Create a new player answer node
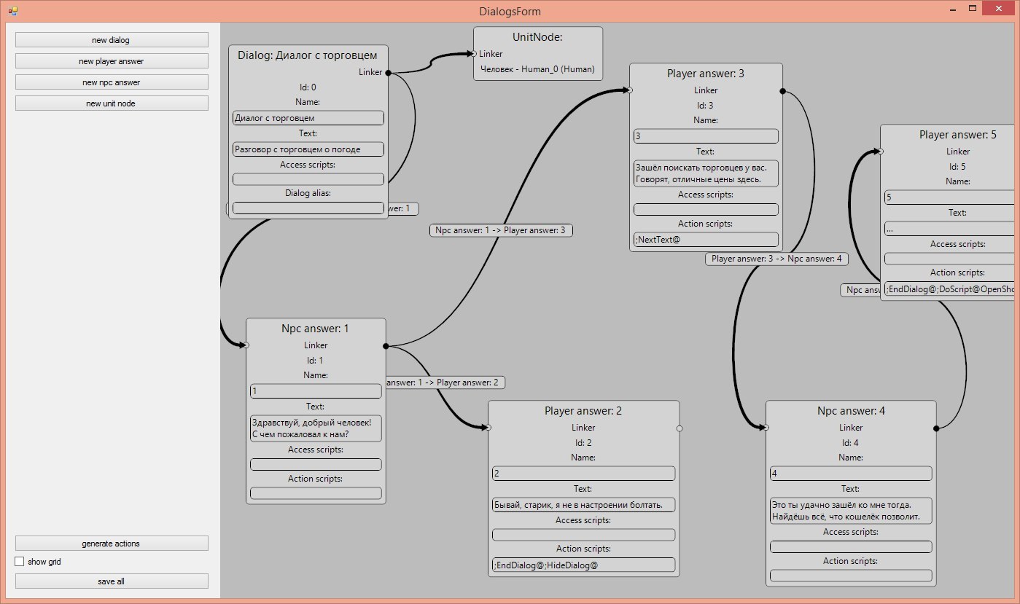The width and height of the screenshot is (1020, 604). 112,61
